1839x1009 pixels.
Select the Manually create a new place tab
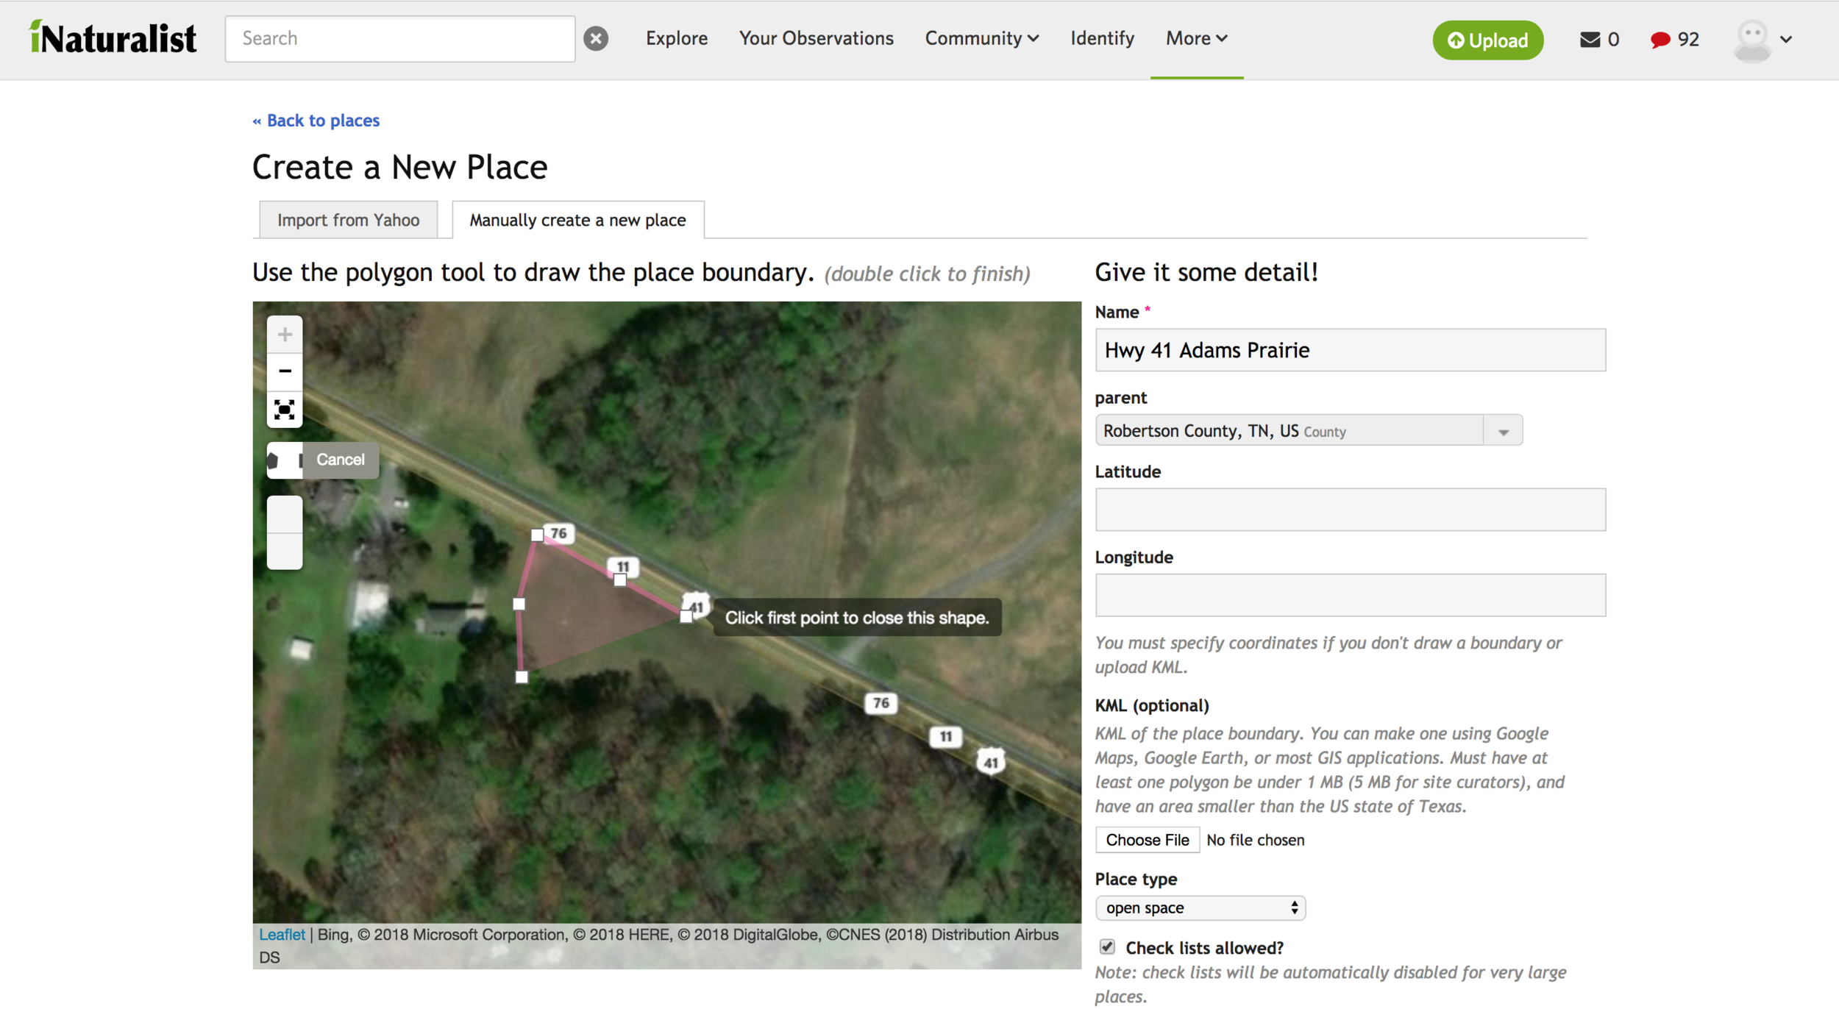click(577, 218)
